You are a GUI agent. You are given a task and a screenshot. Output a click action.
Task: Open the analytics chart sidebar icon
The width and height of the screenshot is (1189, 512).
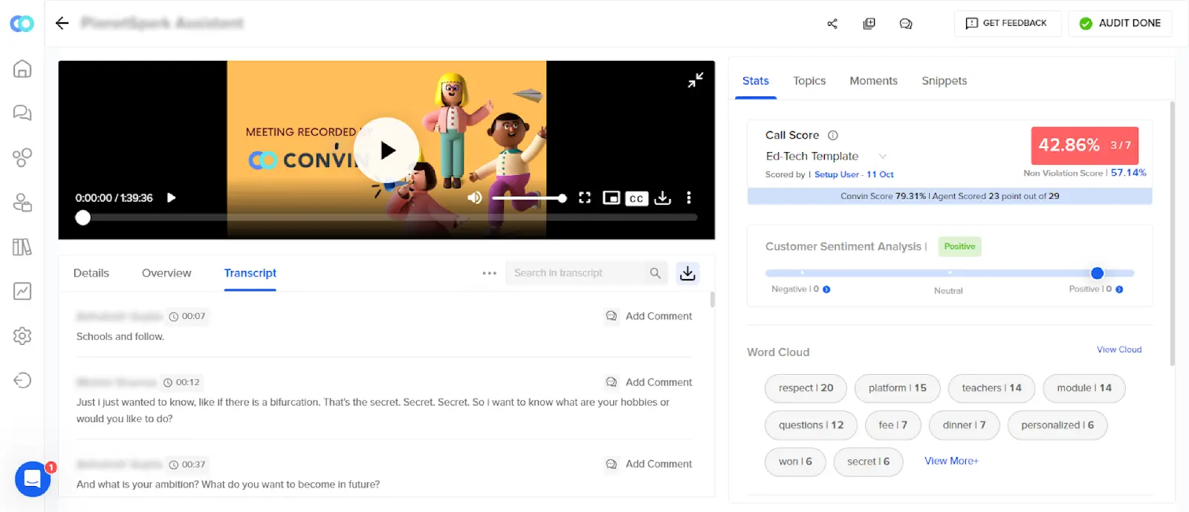22,291
